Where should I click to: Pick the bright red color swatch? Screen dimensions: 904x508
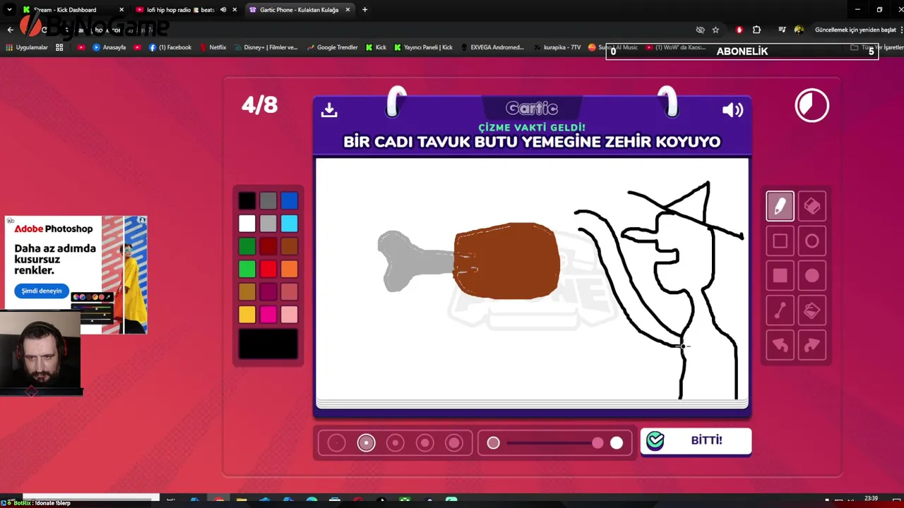pyautogui.click(x=268, y=269)
